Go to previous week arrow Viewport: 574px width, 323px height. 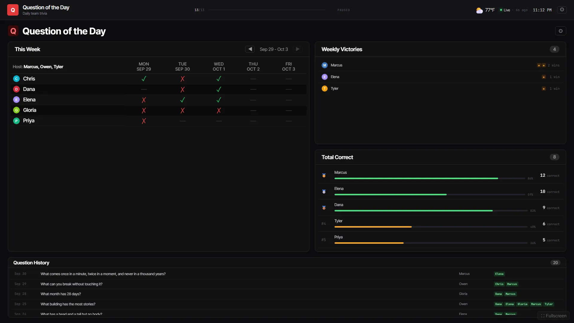(x=250, y=49)
